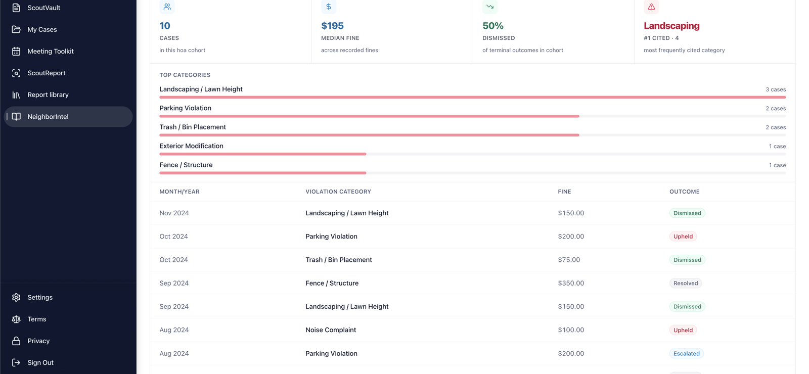Click the median fine dollar icon
This screenshot has height=374, width=809.
(329, 7)
